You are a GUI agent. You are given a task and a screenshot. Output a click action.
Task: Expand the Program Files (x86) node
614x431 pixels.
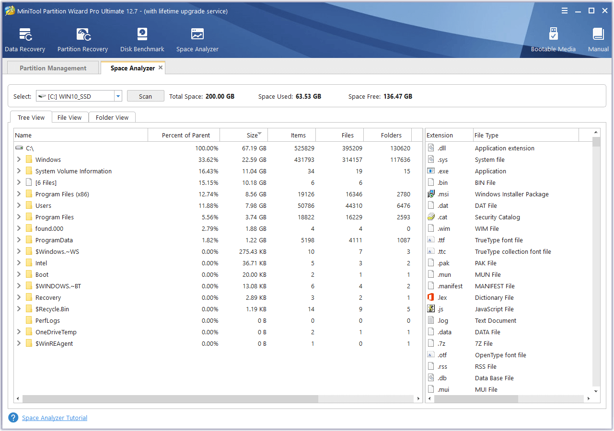coord(19,194)
